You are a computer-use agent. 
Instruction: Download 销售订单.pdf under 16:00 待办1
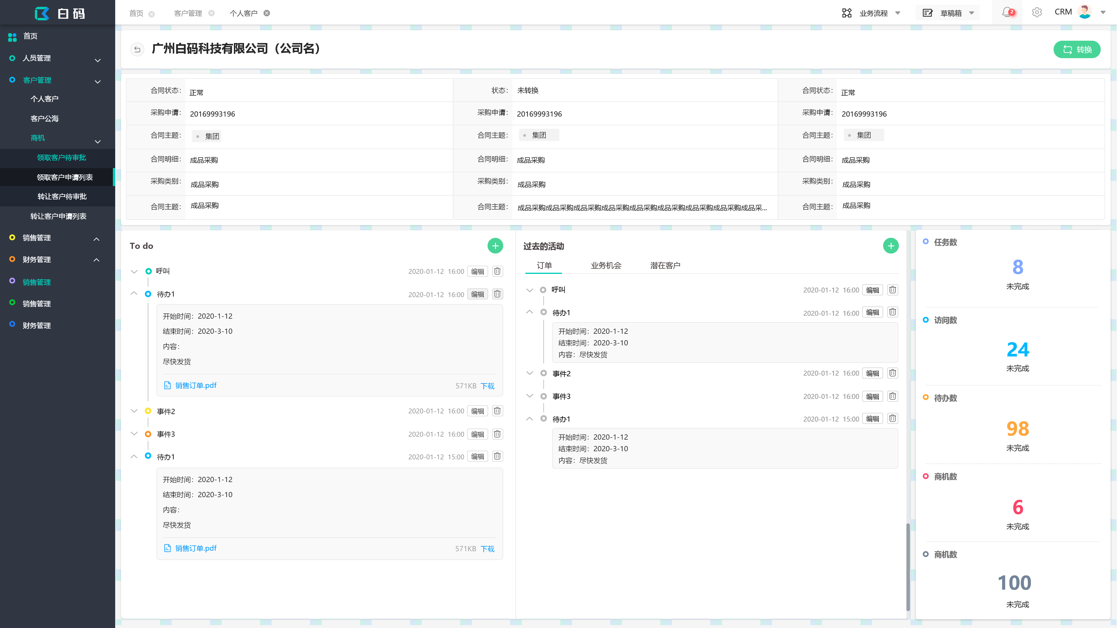[488, 386]
